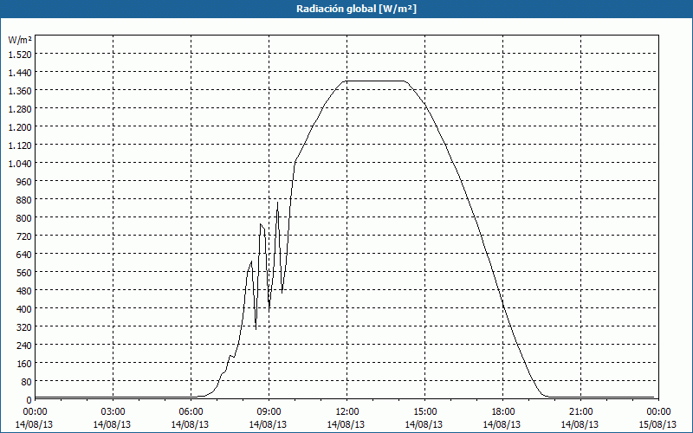The height and width of the screenshot is (433, 693).
Task: Click the tallest morning spike near 09:00
Action: [x=277, y=204]
